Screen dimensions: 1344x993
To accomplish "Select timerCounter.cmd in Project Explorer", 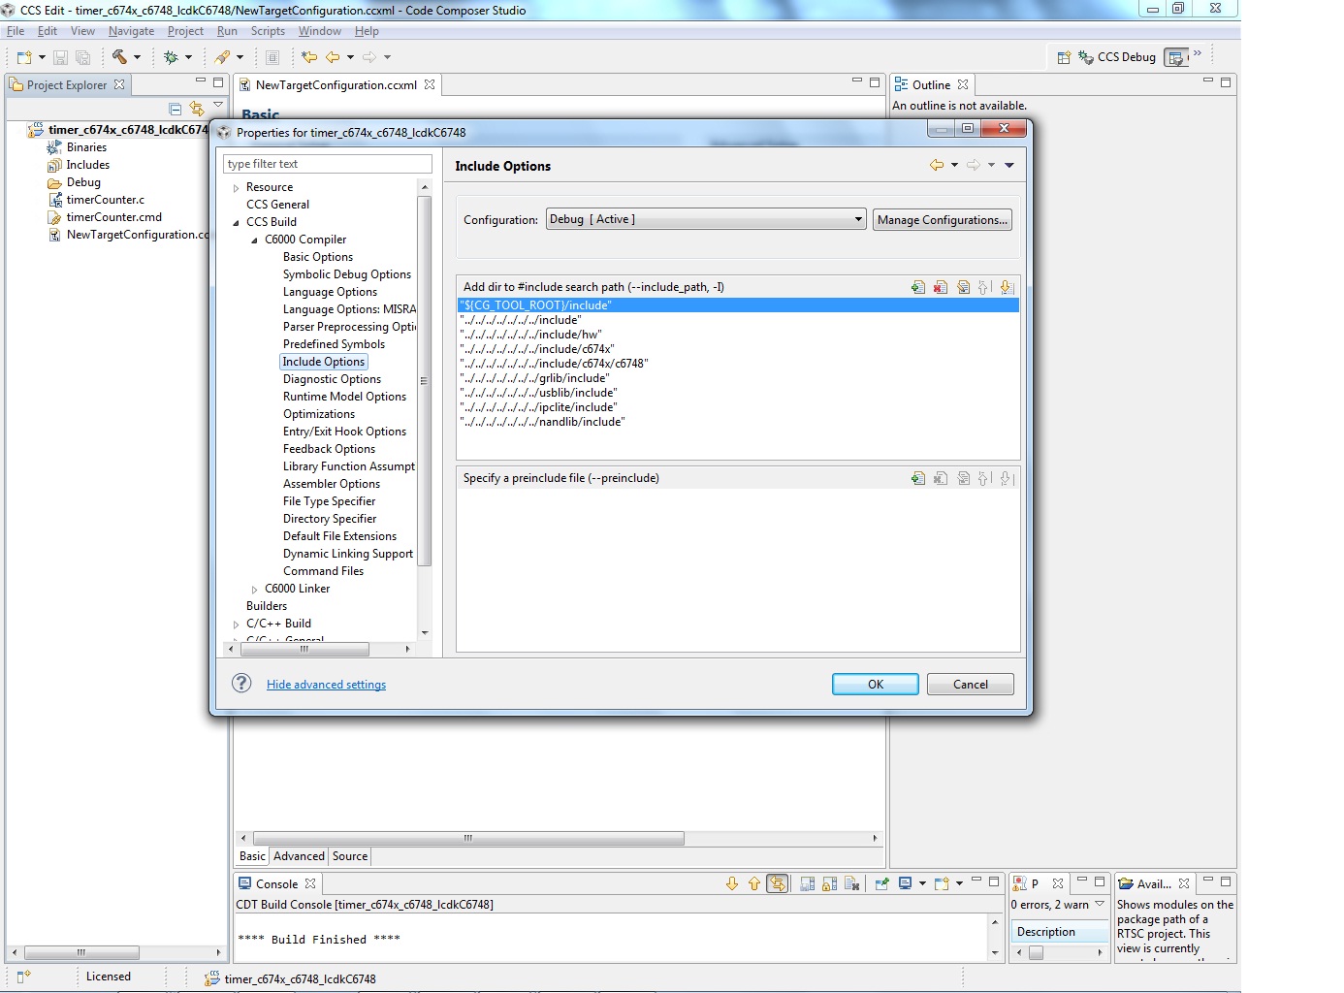I will 113,217.
